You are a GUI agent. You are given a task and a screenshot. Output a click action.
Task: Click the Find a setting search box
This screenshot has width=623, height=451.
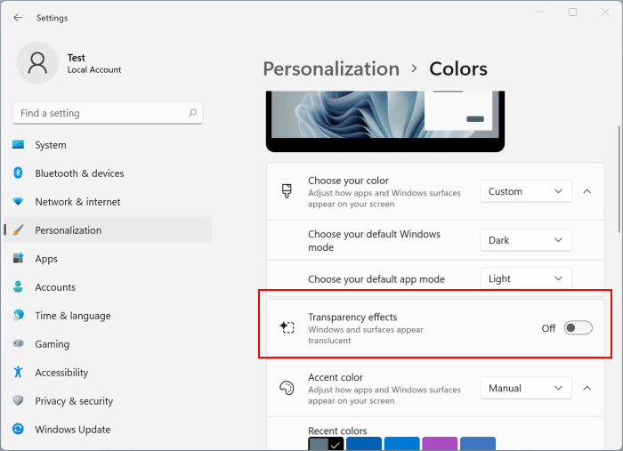[108, 113]
